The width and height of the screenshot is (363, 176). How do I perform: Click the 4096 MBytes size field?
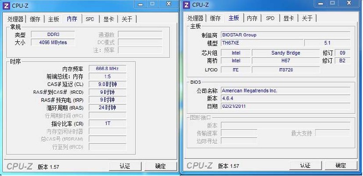[x=53, y=42]
